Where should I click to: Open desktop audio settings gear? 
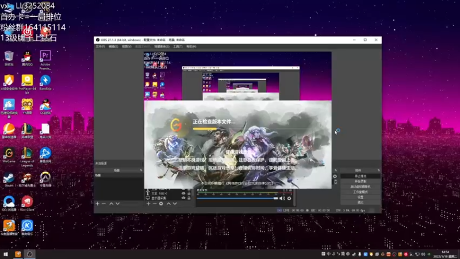(x=289, y=199)
